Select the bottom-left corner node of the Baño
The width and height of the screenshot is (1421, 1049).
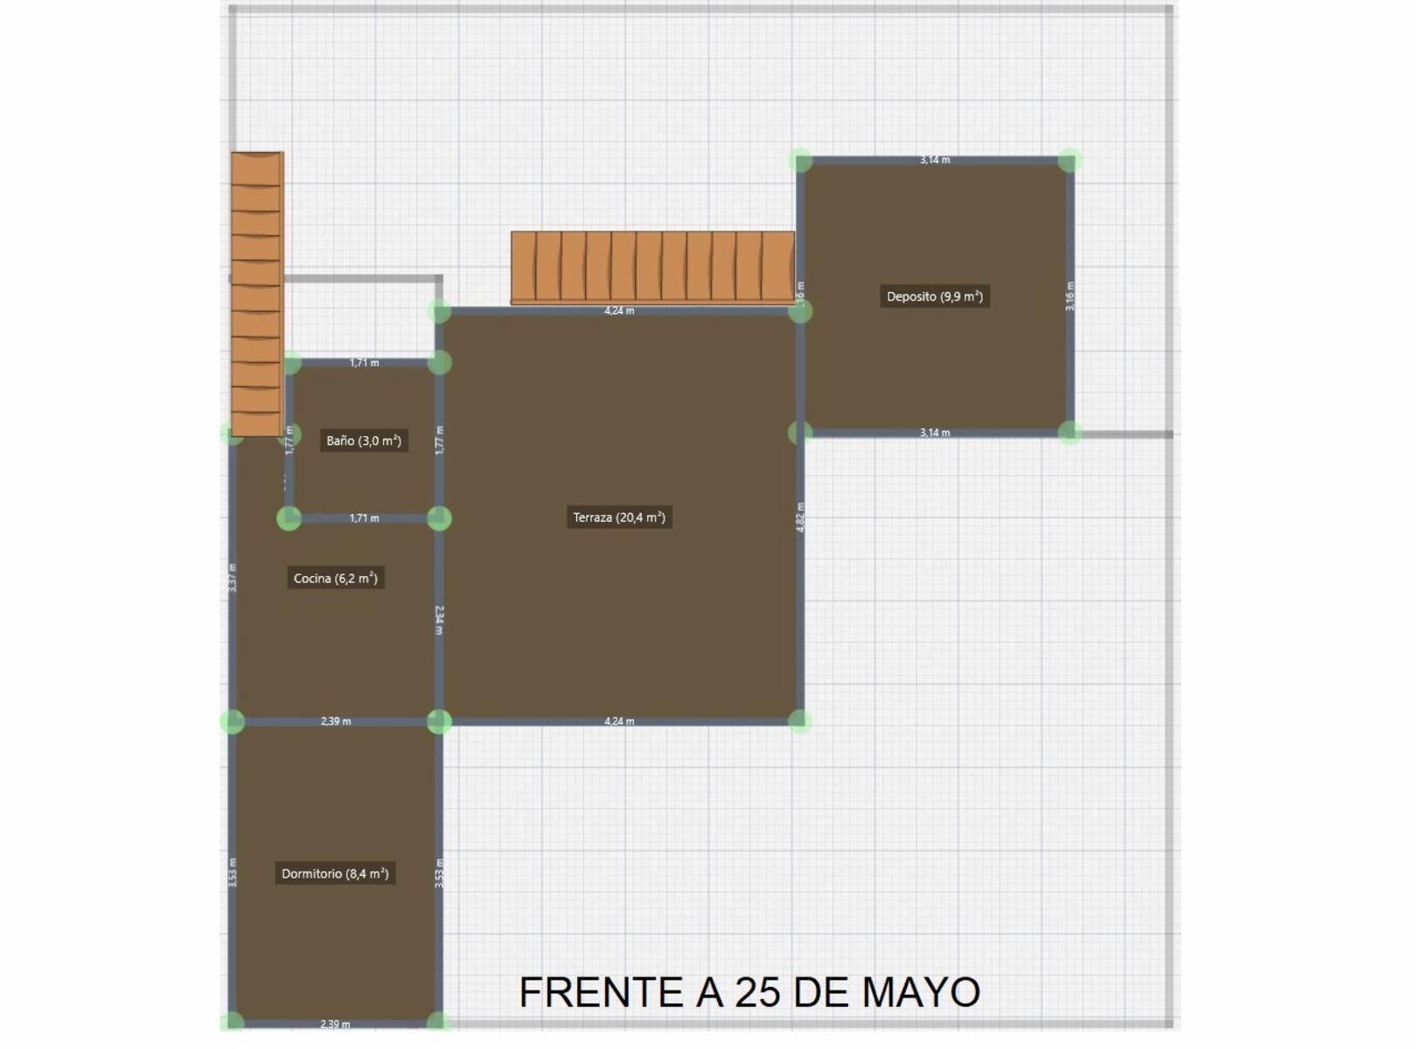(x=289, y=518)
